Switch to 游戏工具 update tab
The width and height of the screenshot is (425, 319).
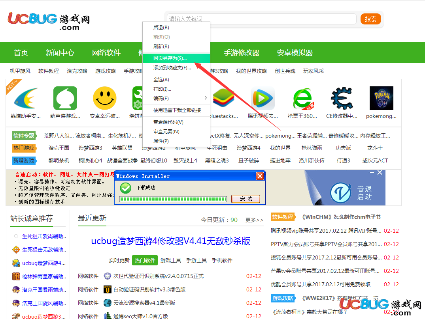(171, 260)
